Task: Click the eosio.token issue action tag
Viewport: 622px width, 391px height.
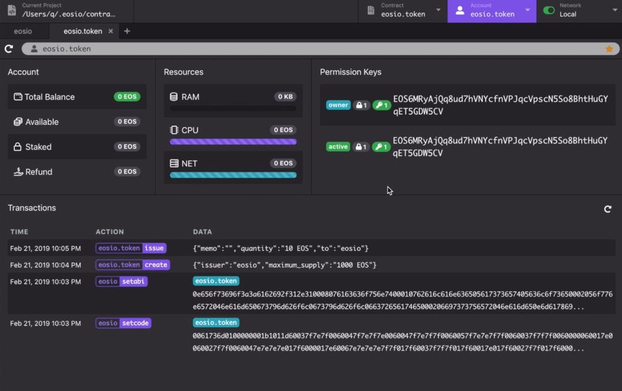Action: click(131, 248)
